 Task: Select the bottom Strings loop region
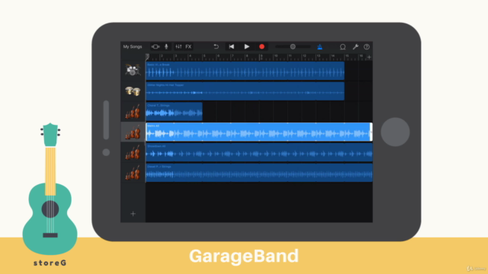(259, 173)
